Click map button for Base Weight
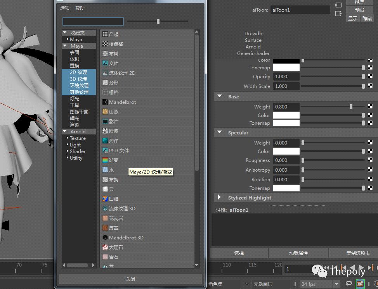Image resolution: width=378 pixels, height=289 pixels. [370, 107]
